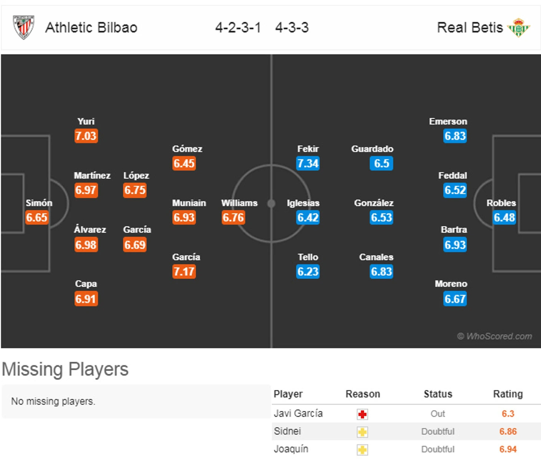
Task: Select Williams' 6.76 rating badge
Action: [x=233, y=218]
